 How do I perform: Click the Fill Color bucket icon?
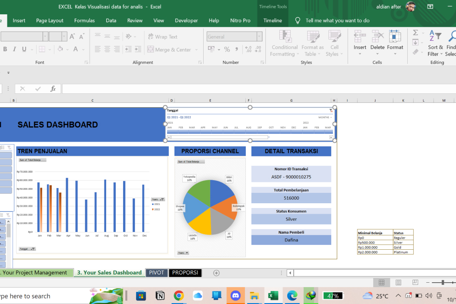pos(60,50)
